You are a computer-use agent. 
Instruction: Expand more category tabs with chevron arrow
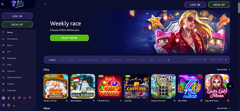tap(169, 60)
